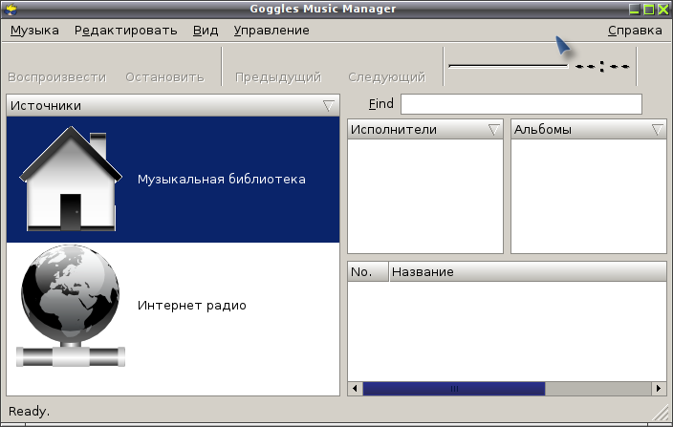Click the Альбомы header sort triangle
673x427 pixels.
657,130
